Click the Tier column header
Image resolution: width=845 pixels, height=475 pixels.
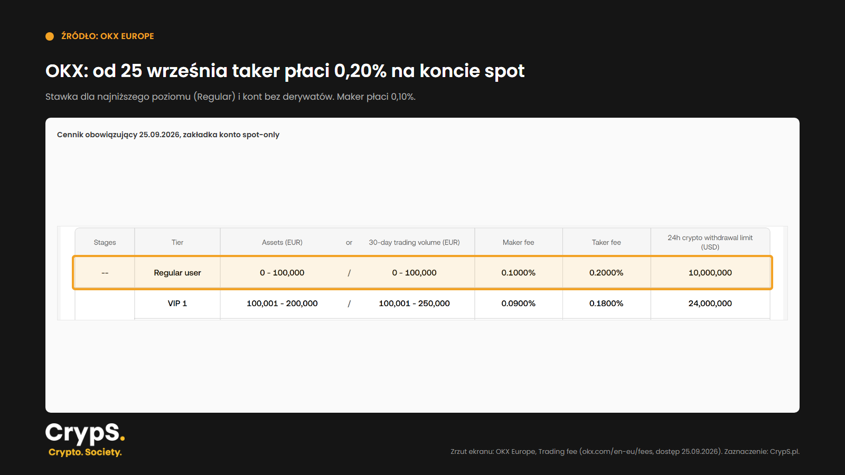(x=177, y=242)
